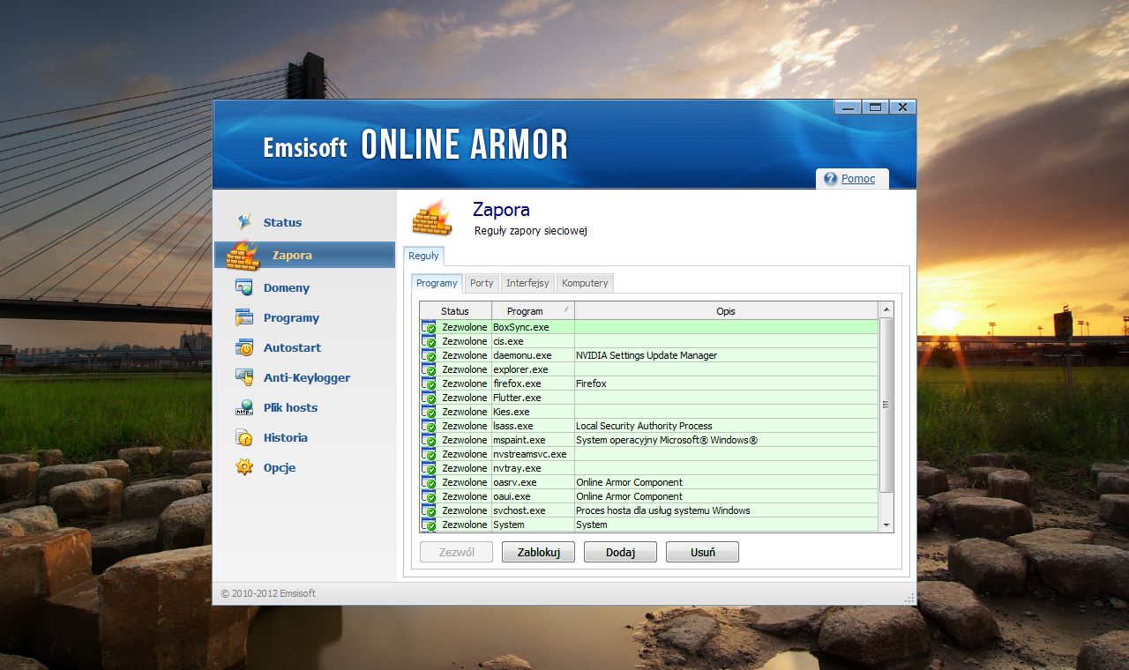Click the allowed status icon for mspaint.exe
1129x670 pixels.
(x=430, y=440)
